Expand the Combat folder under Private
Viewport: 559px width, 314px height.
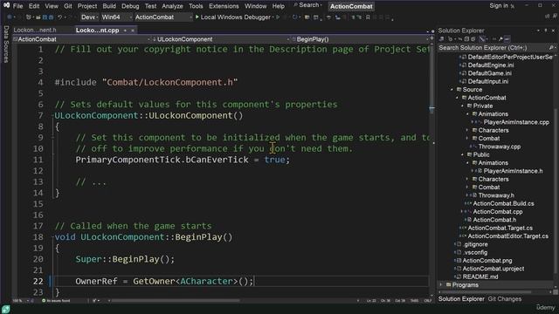coord(467,139)
